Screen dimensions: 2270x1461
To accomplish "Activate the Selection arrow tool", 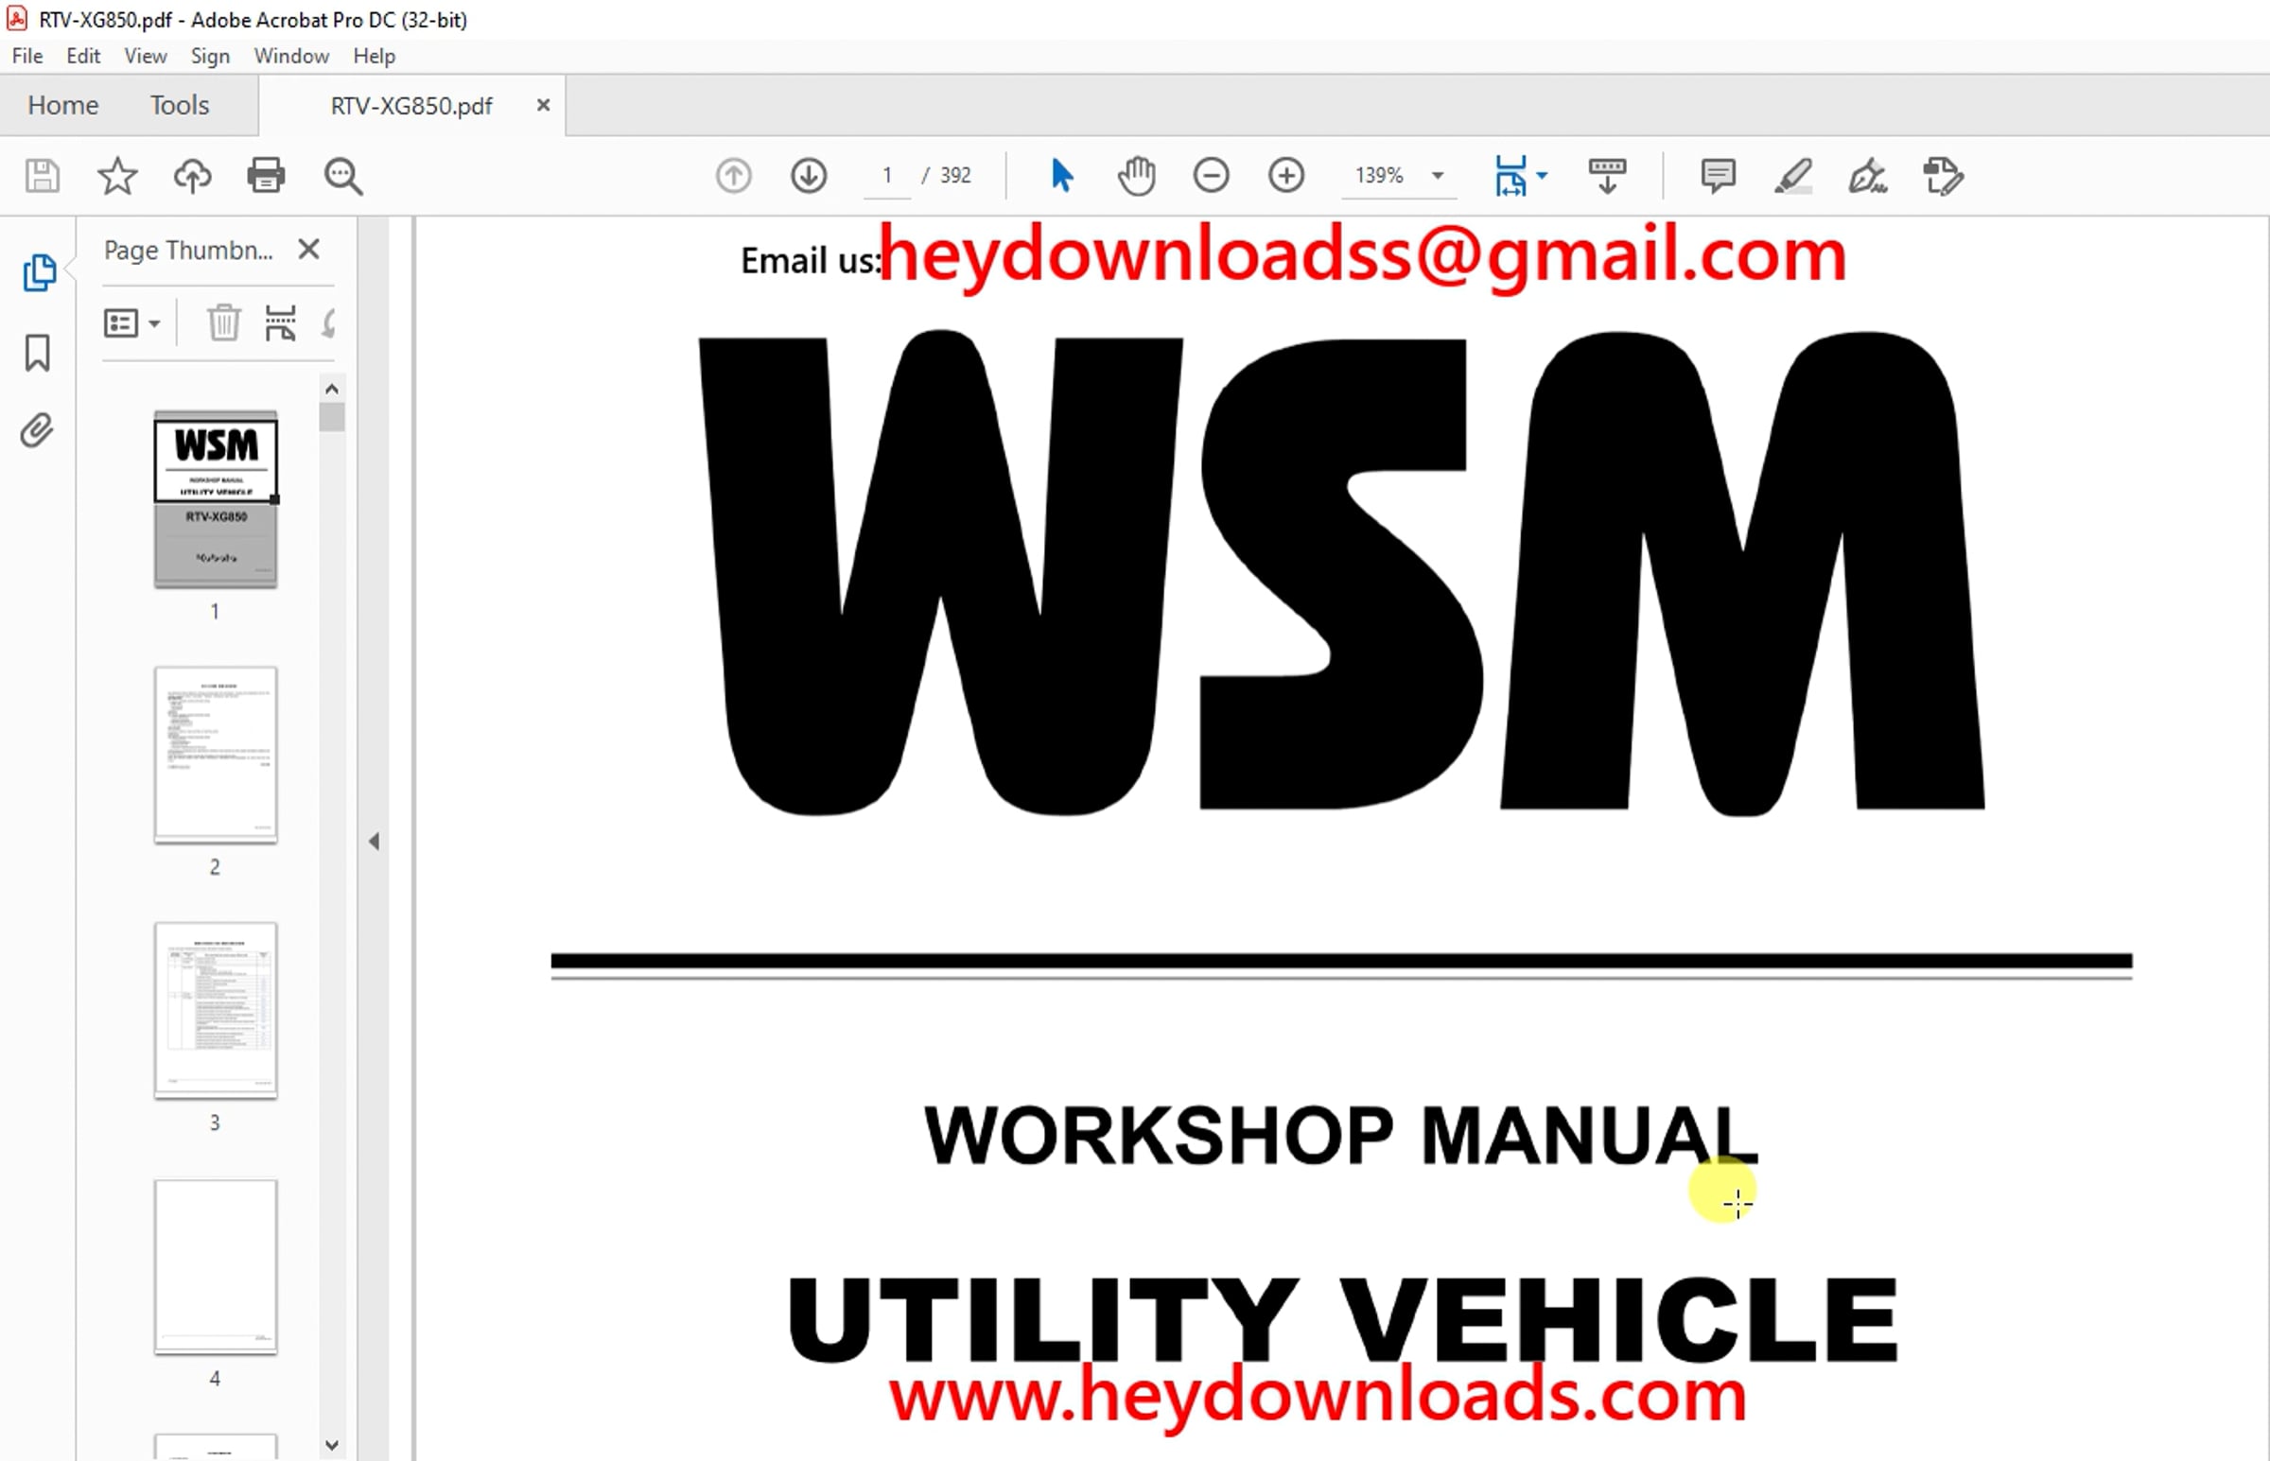I will click(x=1061, y=176).
